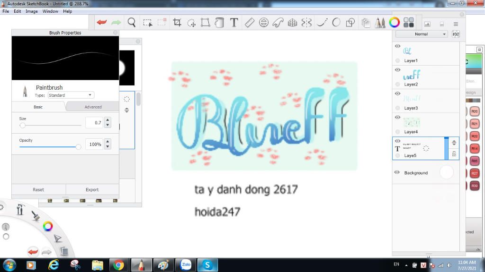Increase Opacity with up arrow
This screenshot has height=272, width=485.
(108, 142)
